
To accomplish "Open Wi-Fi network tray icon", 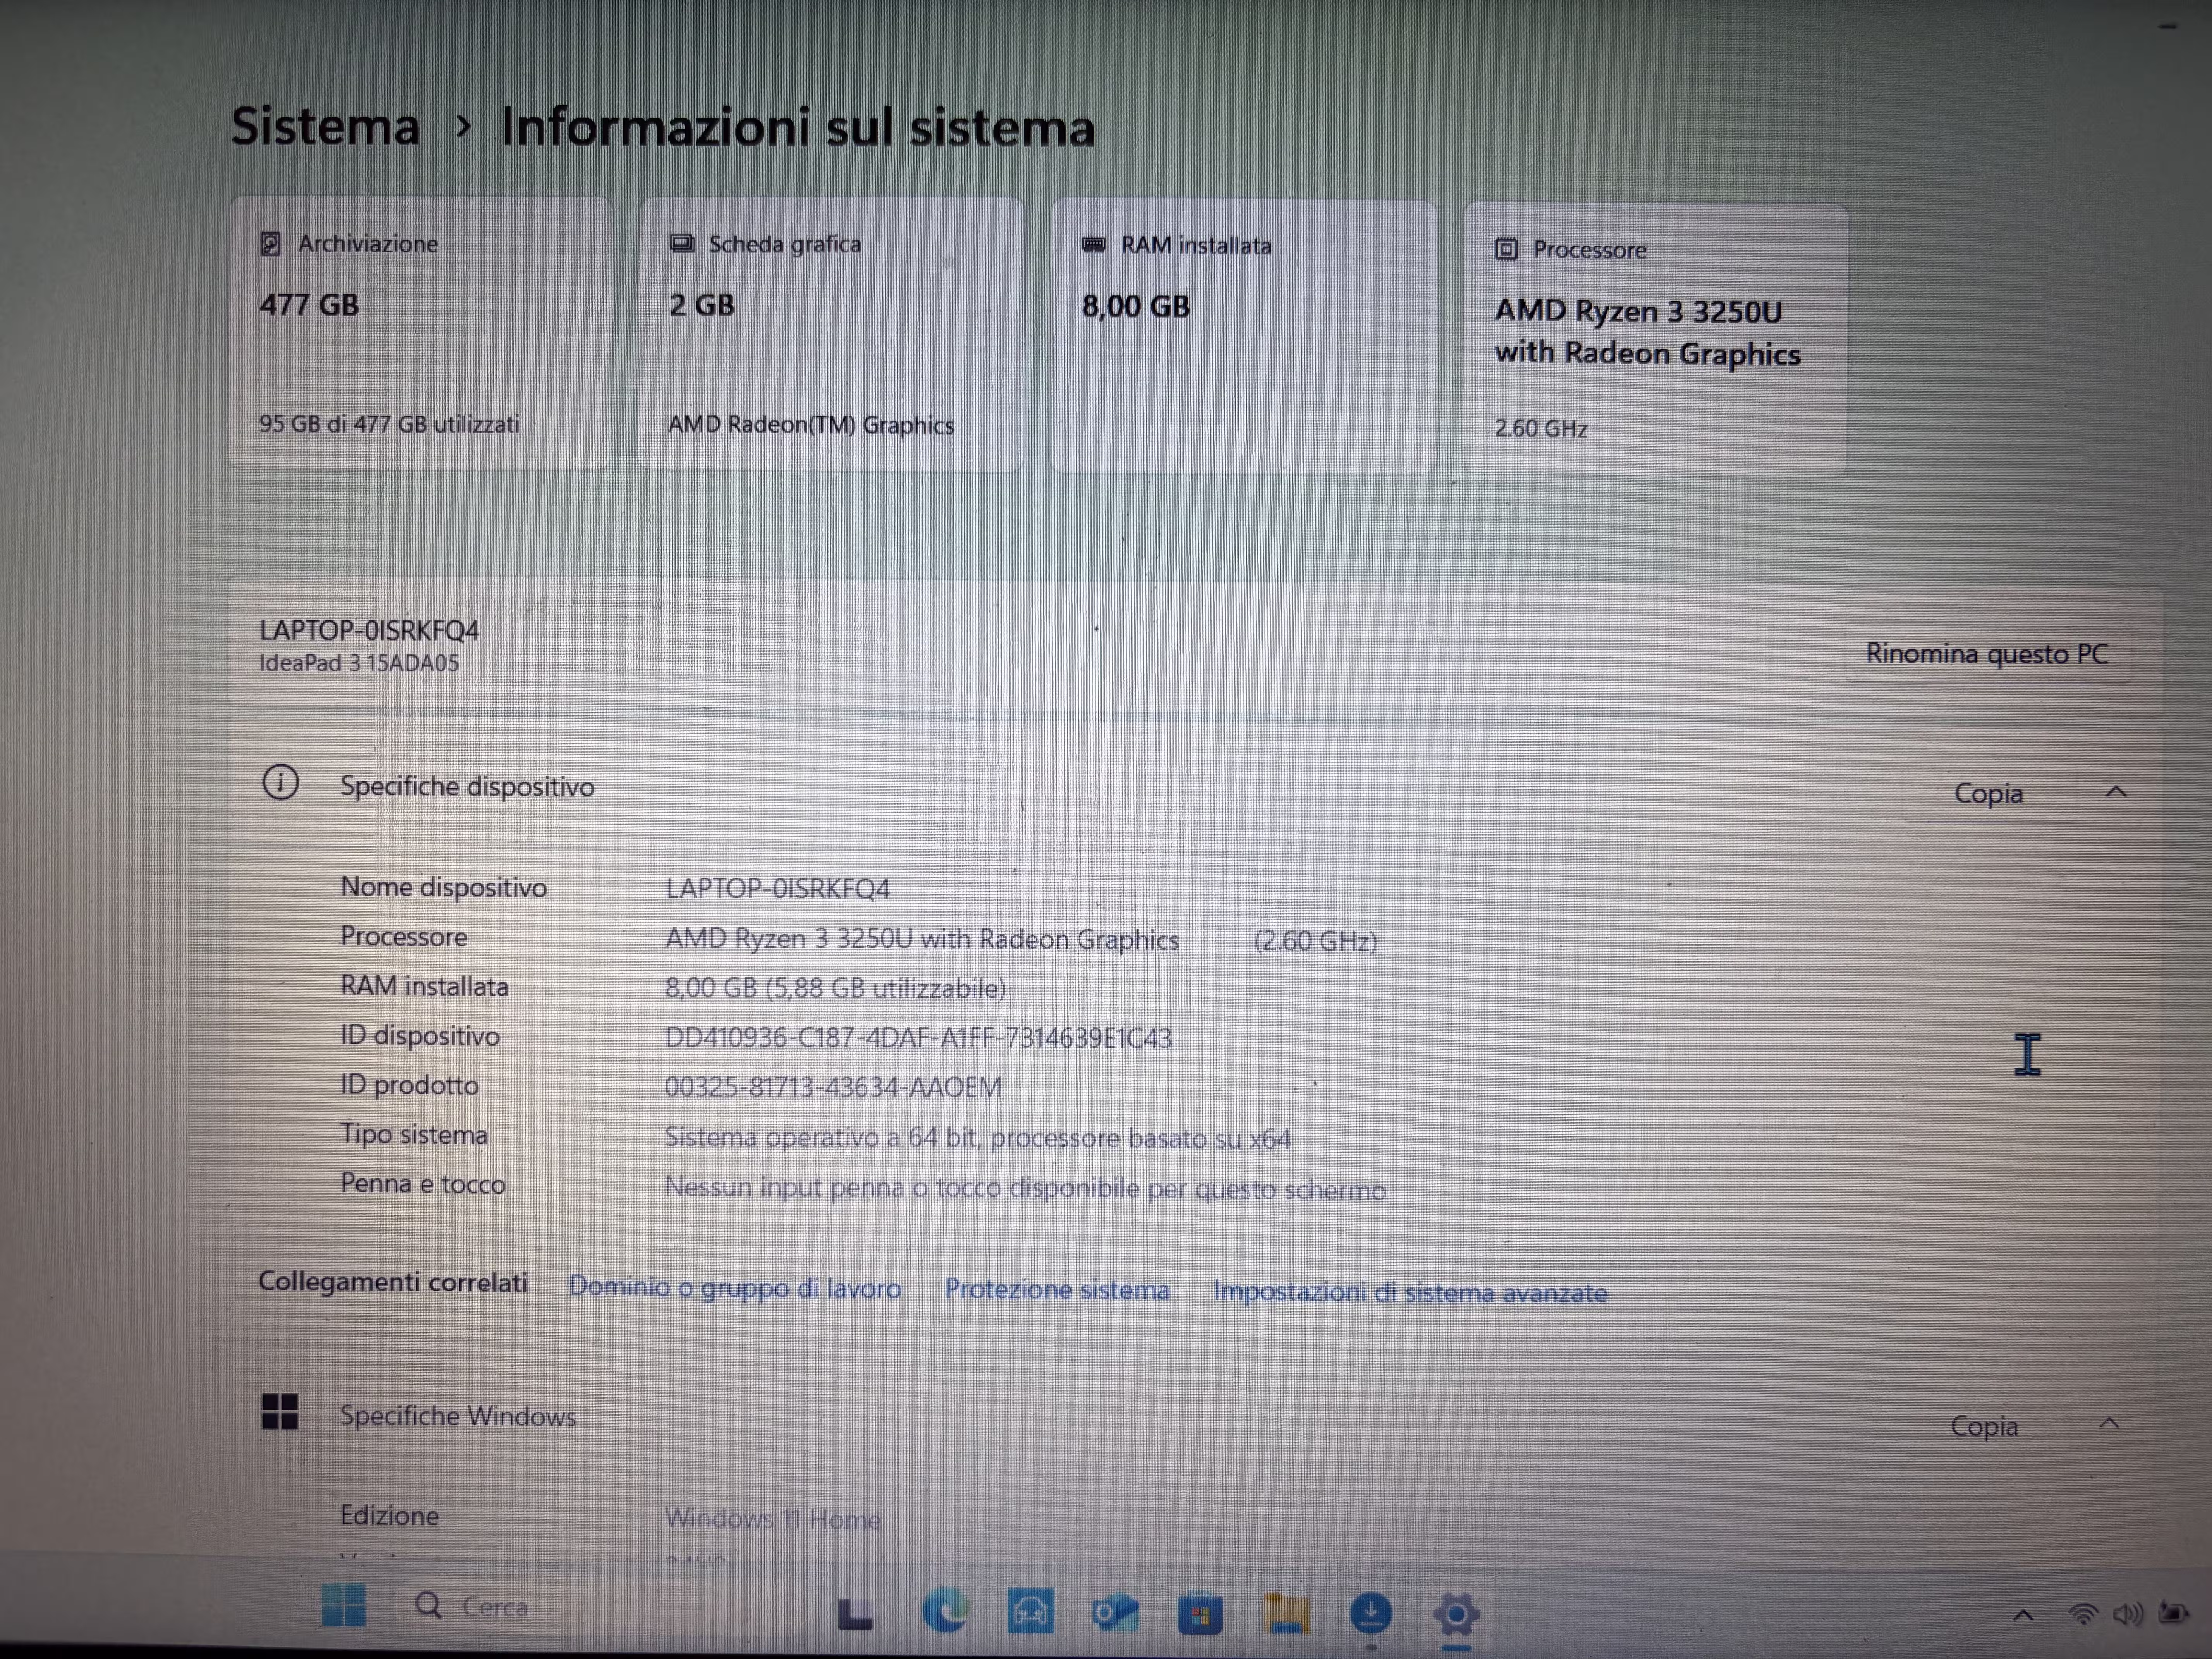I will [2083, 1614].
